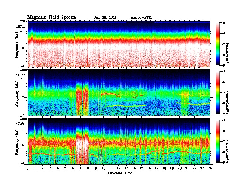The width and height of the screenshot is (250, 193).
Task: Click the '32Hz' label above the dD/dt panel
Action: click(23, 70)
